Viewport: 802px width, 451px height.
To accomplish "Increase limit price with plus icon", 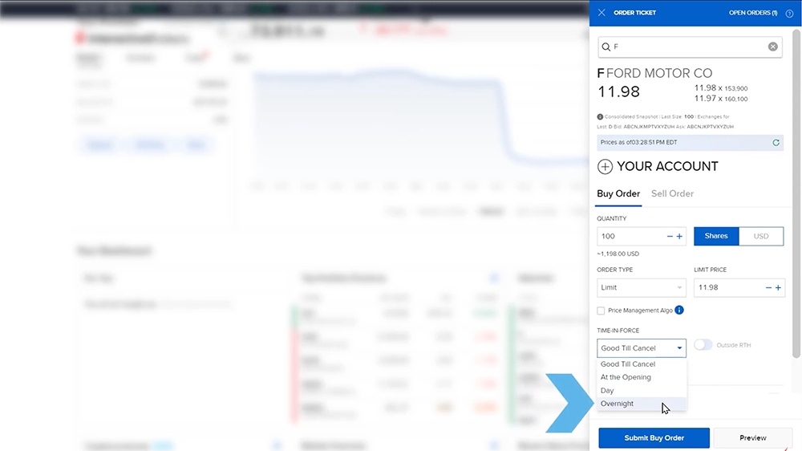I will coord(778,287).
